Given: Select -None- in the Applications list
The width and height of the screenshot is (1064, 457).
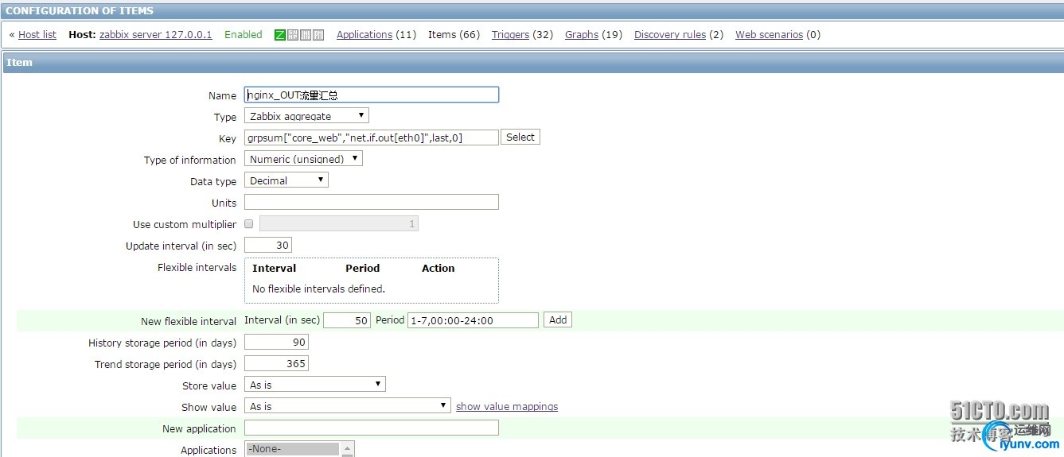Looking at the screenshot, I should click(293, 449).
